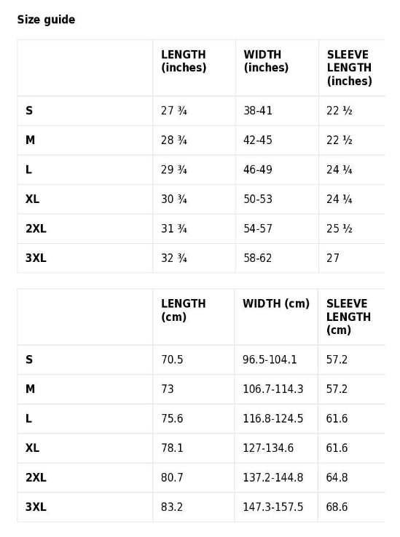Click the 2XL row label in inches table
400x537 pixels.
(36, 228)
